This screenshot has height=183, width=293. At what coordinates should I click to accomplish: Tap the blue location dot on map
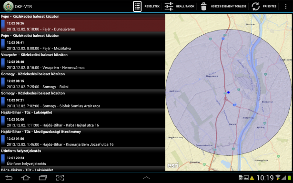coord(228,92)
